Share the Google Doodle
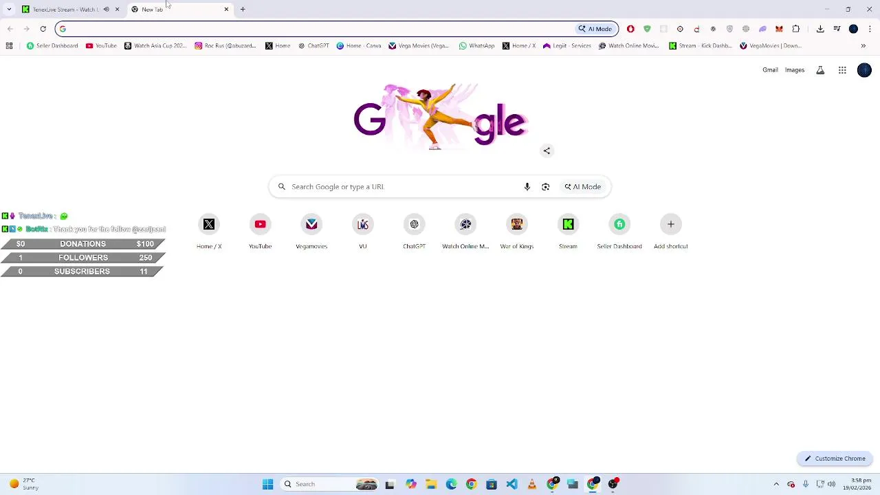The width and height of the screenshot is (880, 495). [x=547, y=151]
